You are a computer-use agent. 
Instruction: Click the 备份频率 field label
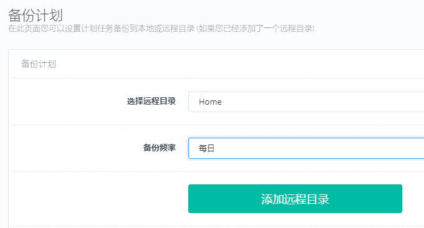(160, 148)
